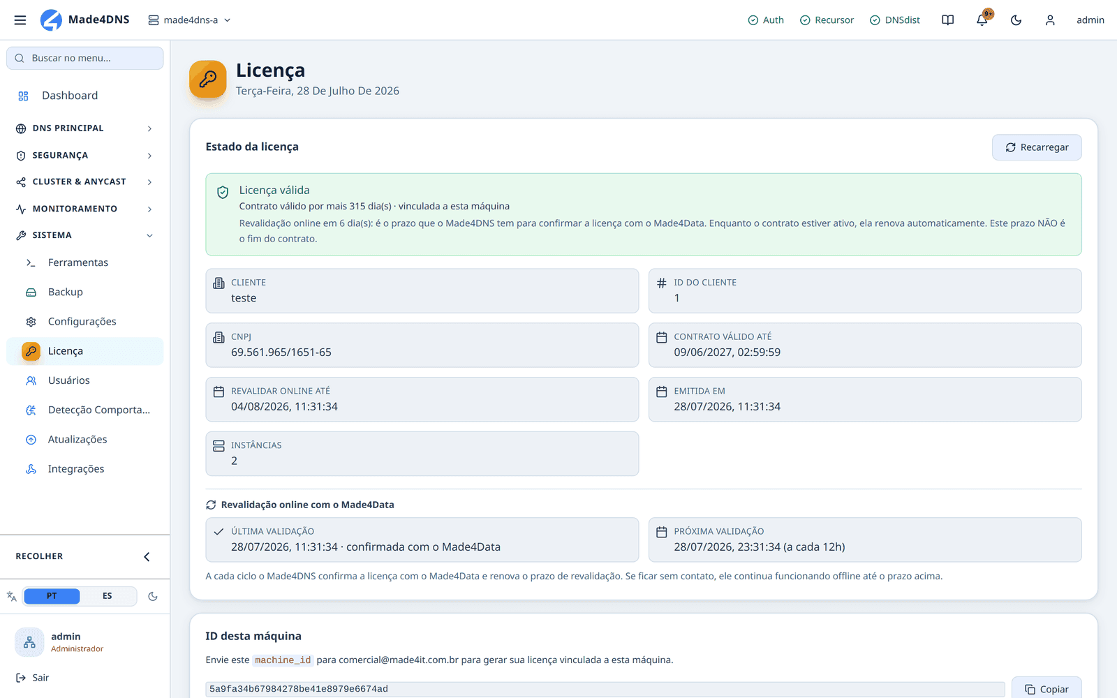The width and height of the screenshot is (1117, 698).
Task: Check Auth service status indicator
Action: 766,20
